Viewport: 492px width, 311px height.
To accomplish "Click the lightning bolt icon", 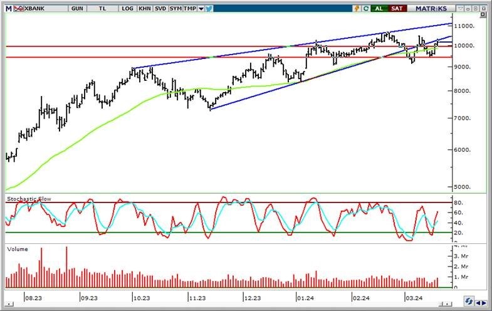I will (x=357, y=9).
